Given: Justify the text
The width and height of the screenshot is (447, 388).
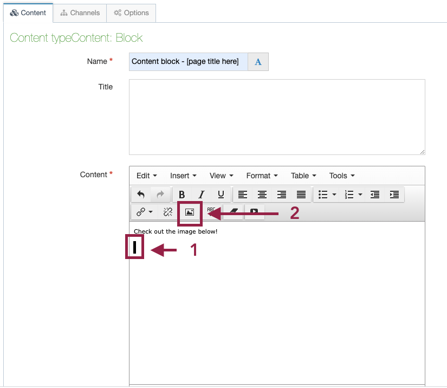Looking at the screenshot, I should click(301, 195).
